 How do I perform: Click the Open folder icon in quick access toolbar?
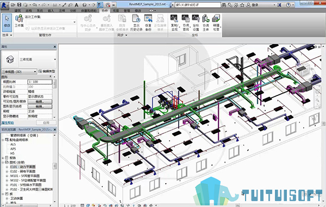(x=13, y=5)
